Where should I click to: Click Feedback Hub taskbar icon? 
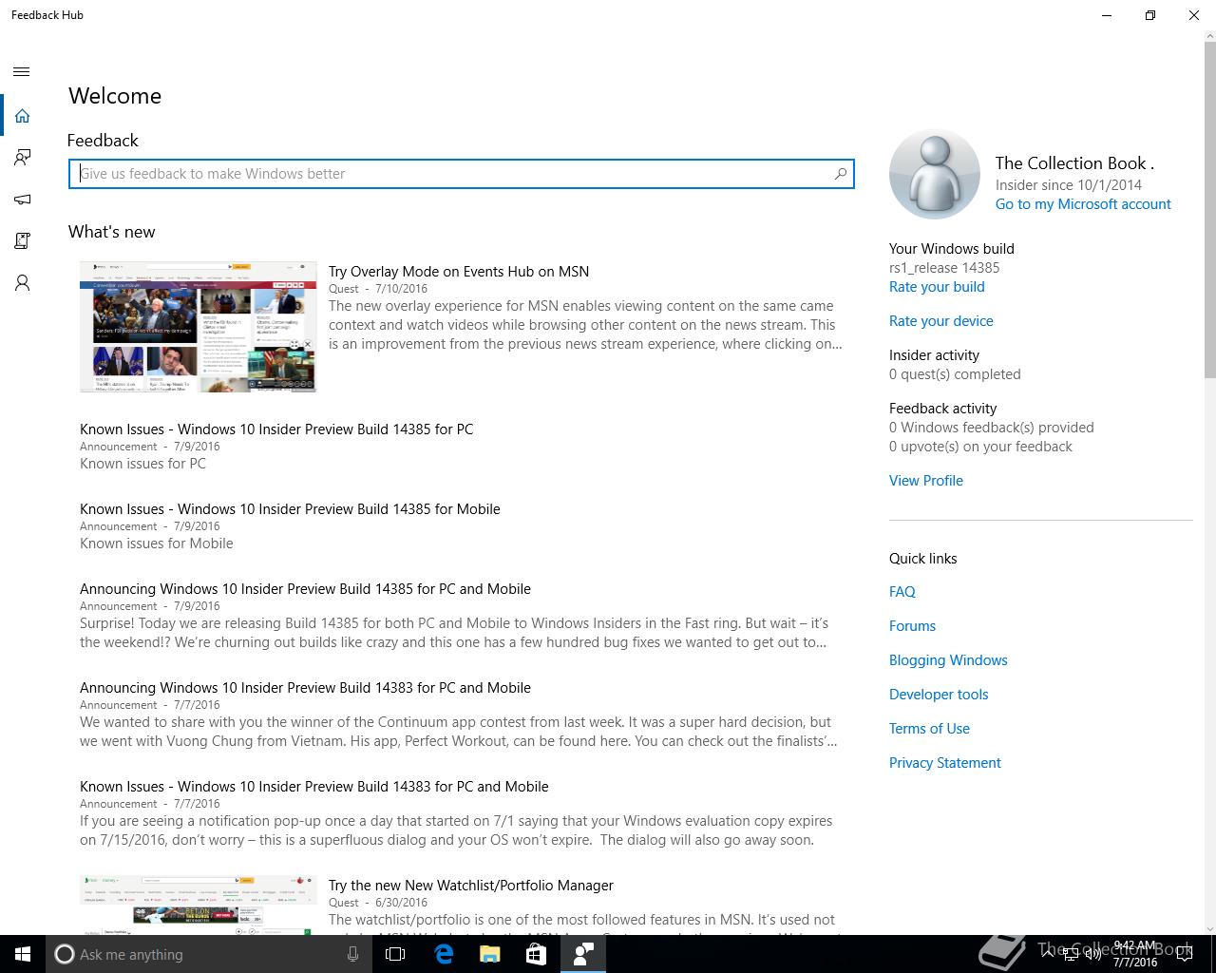point(583,954)
